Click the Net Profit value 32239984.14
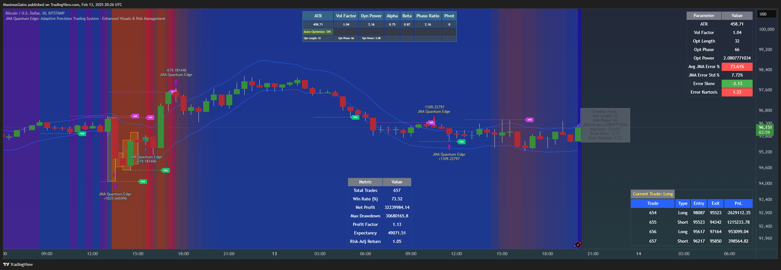The image size is (781, 270). click(x=397, y=208)
